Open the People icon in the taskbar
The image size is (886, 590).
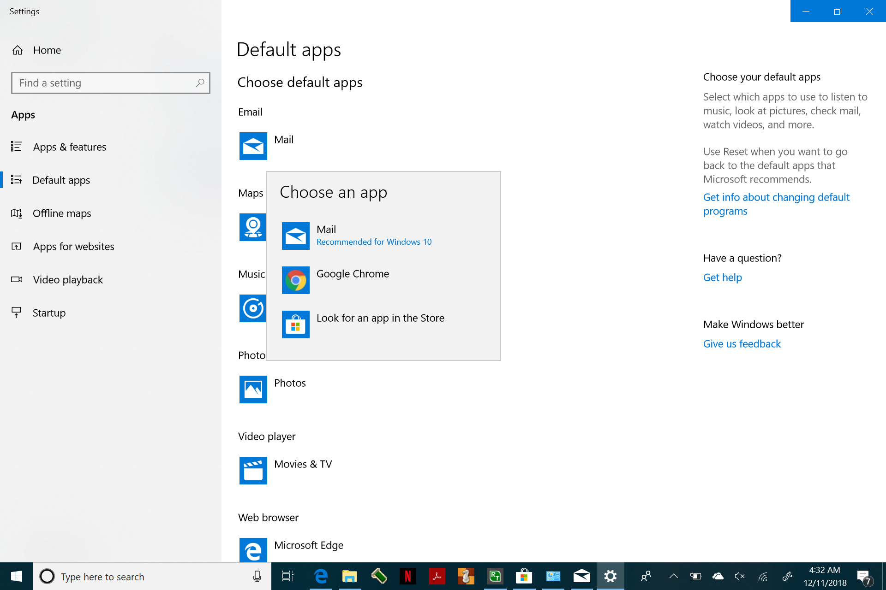646,576
